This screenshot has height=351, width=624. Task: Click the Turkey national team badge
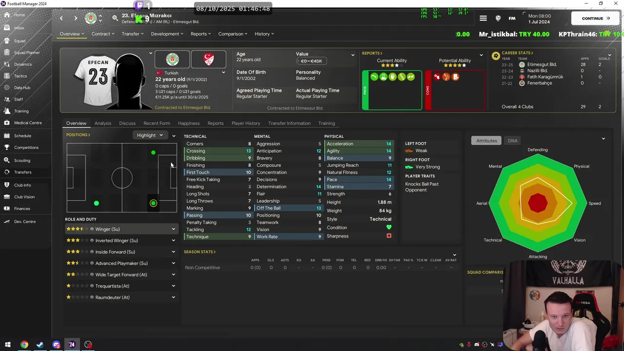click(x=209, y=59)
